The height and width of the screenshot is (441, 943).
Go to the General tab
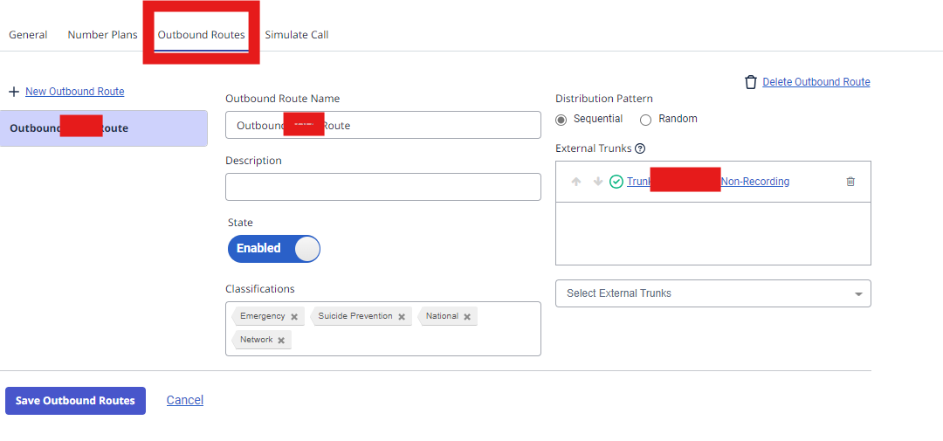tap(28, 35)
